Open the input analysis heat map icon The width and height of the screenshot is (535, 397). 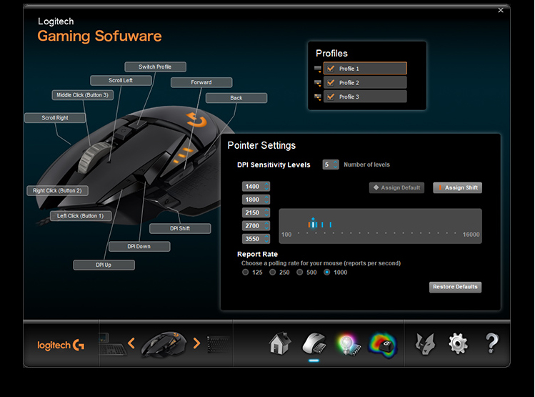click(x=383, y=345)
